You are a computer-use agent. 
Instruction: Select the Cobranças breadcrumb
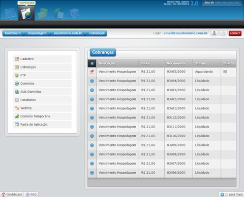97,33
